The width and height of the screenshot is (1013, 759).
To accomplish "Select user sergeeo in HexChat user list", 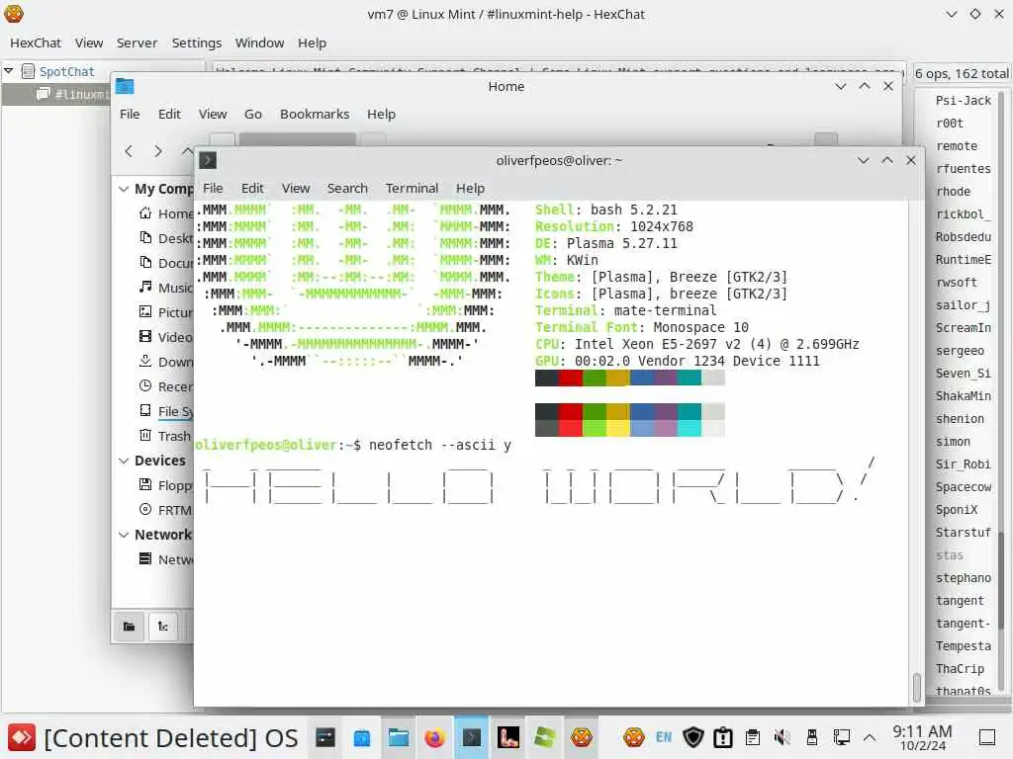I will tap(960, 351).
